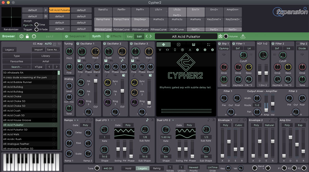Screen dimensions: 309x172
Task: Toggle Oscillator 1 power button
Action: click(x=78, y=44)
